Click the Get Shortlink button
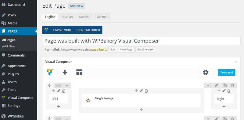Image resolution: width=244 pixels, height=120 pixels. pyautogui.click(x=145, y=50)
